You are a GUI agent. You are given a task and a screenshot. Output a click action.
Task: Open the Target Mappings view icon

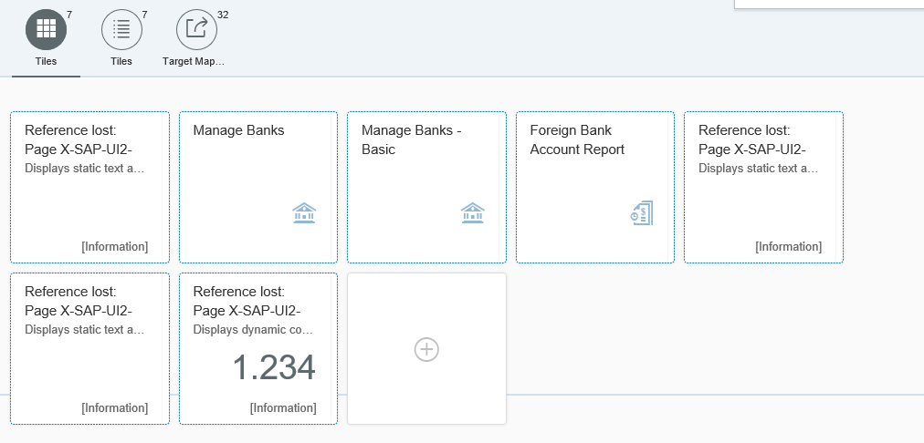(197, 29)
